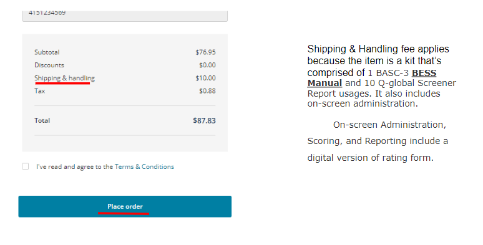The width and height of the screenshot is (483, 245).
Task: Click the Discounts label
Action: (49, 65)
